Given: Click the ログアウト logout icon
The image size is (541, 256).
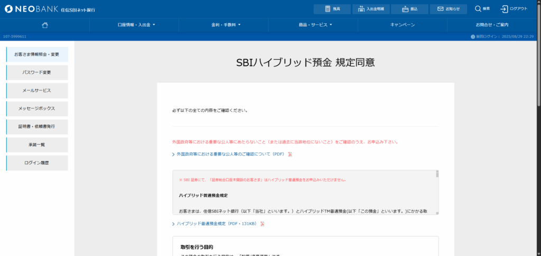Looking at the screenshot, I should tap(504, 9).
